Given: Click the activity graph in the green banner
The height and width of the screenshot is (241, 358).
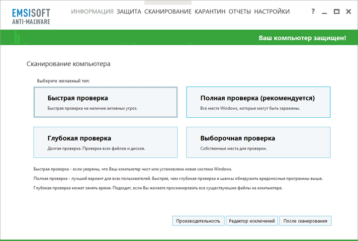Looking at the screenshot, I should point(103,37).
